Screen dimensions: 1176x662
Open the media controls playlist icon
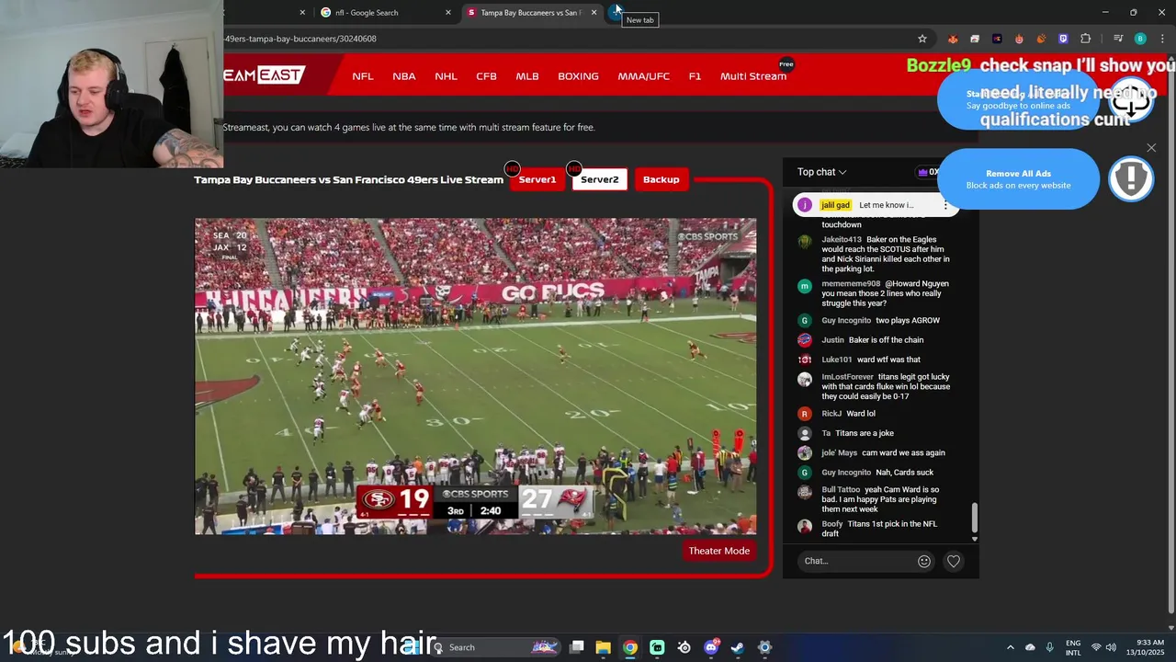[1118, 39]
